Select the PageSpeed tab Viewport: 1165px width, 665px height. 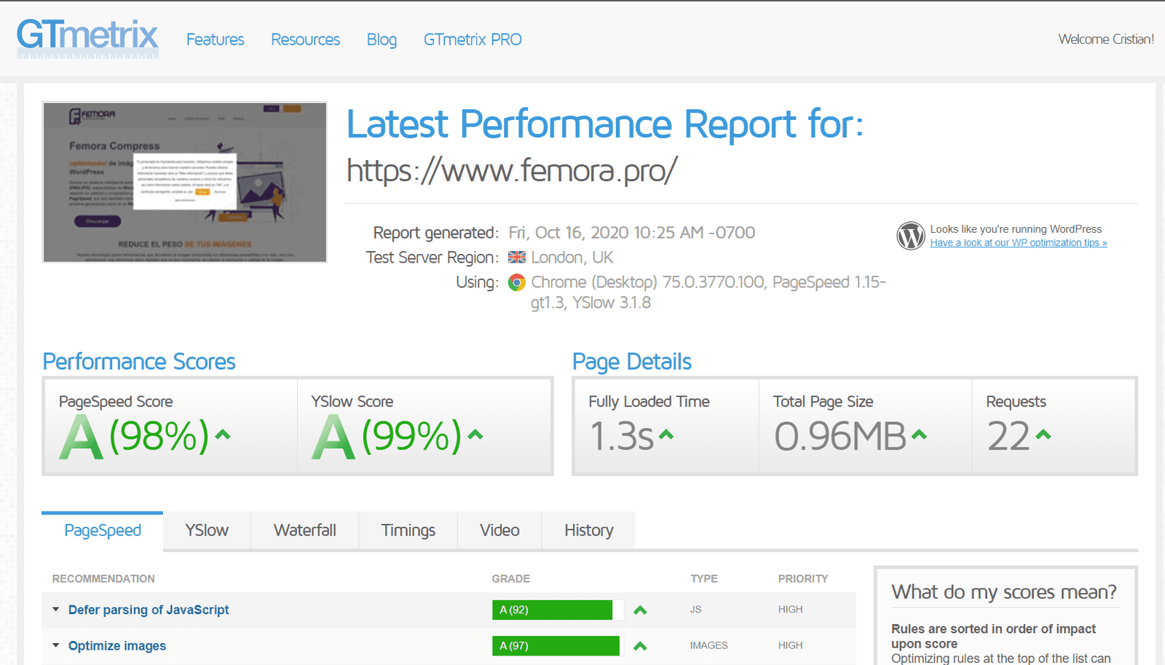point(103,530)
